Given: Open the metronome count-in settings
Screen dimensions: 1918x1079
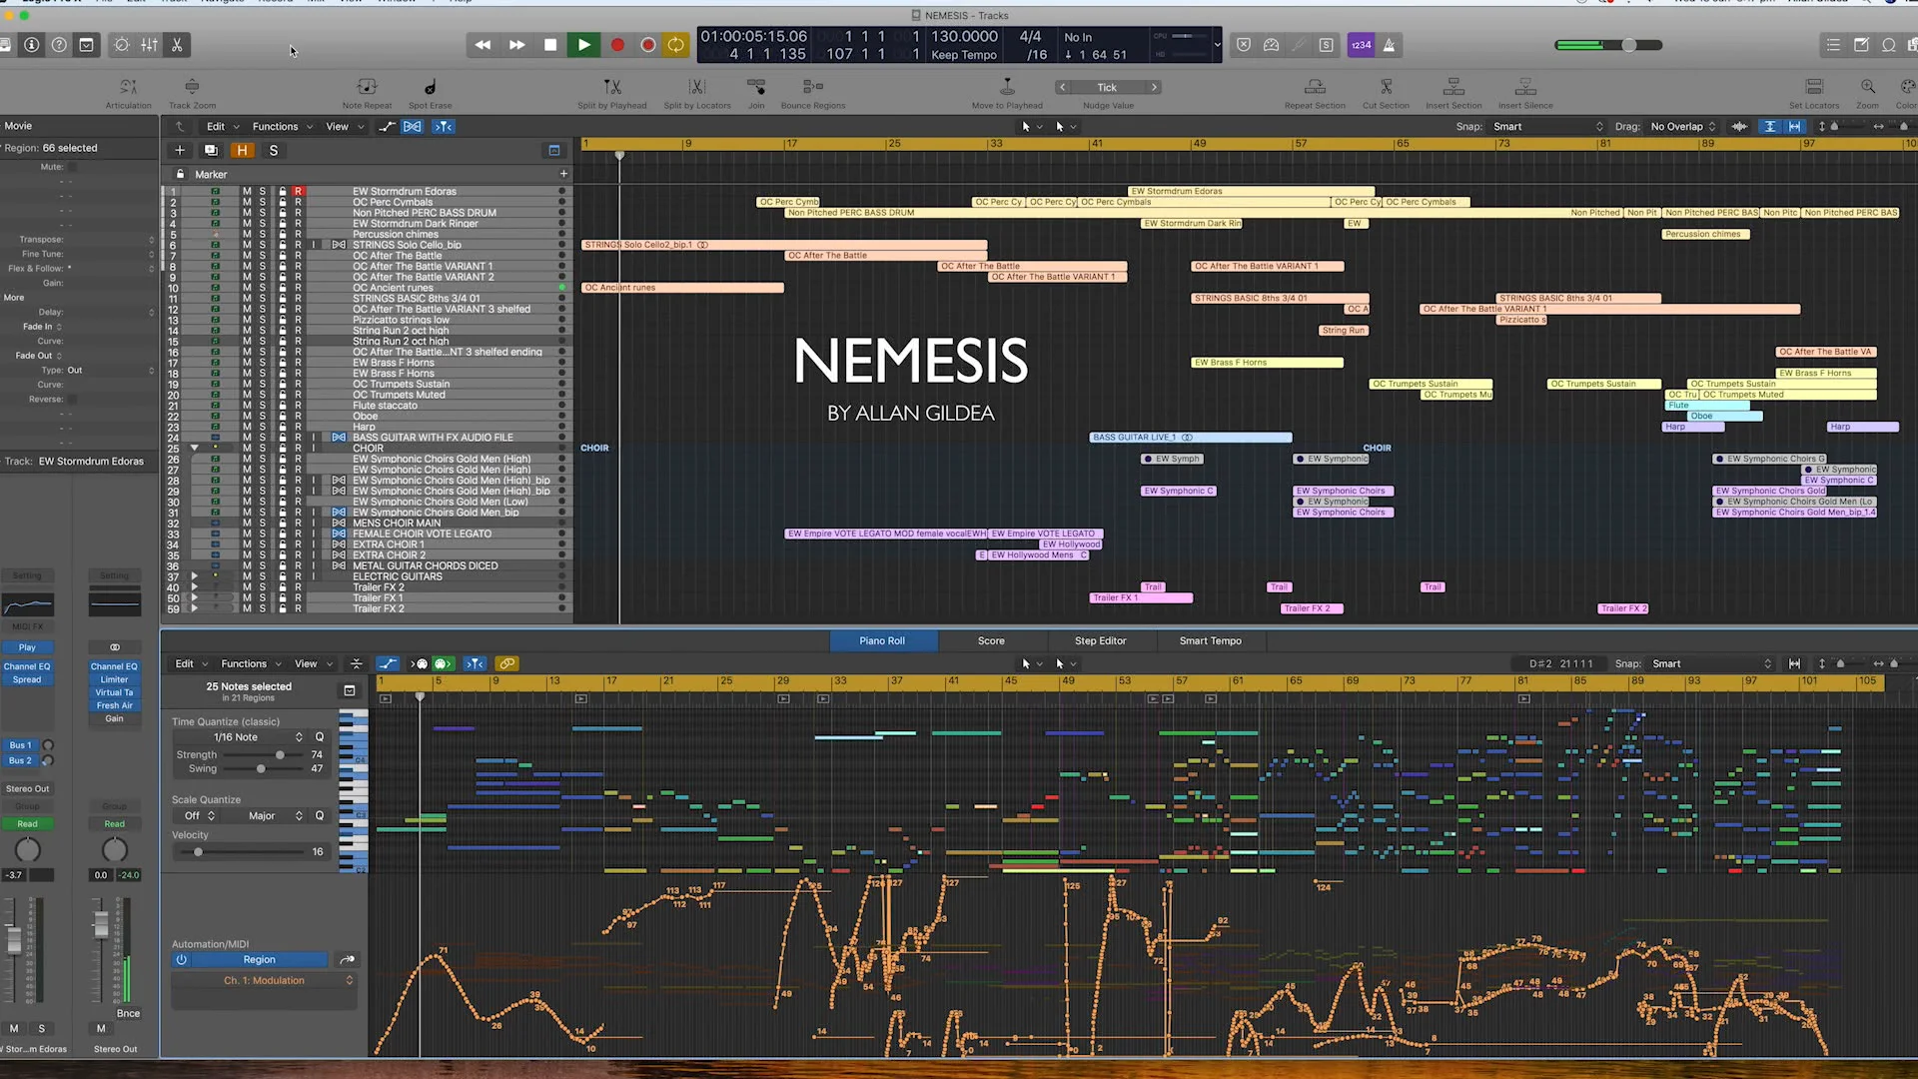Looking at the screenshot, I should point(1361,45).
